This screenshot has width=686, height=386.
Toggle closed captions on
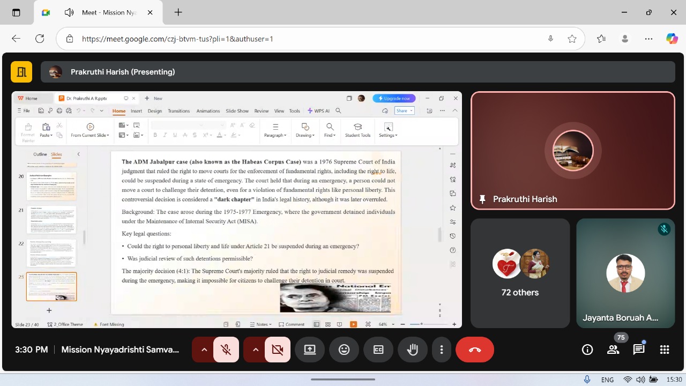(x=378, y=350)
